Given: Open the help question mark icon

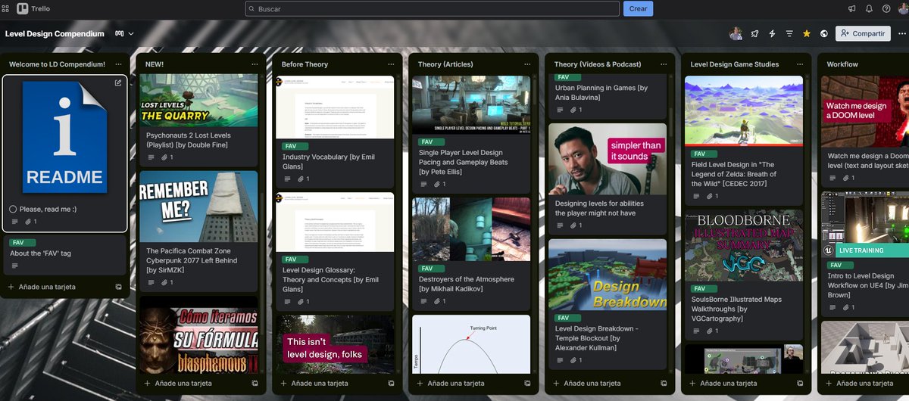Looking at the screenshot, I should tap(886, 9).
